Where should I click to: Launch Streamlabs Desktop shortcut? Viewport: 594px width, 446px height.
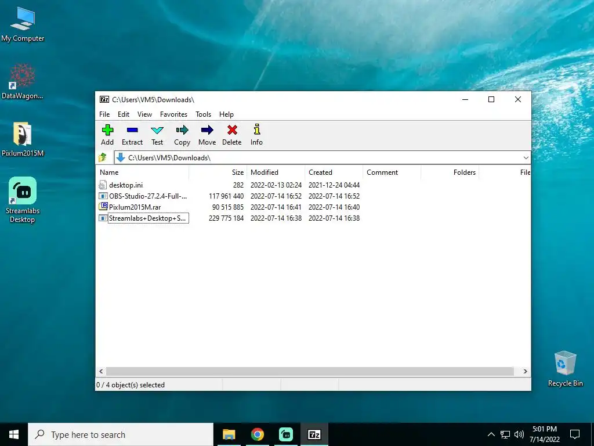[23, 200]
